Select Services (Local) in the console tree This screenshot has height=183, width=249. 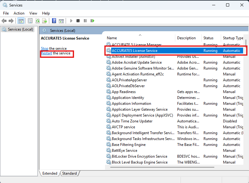pos(18,29)
